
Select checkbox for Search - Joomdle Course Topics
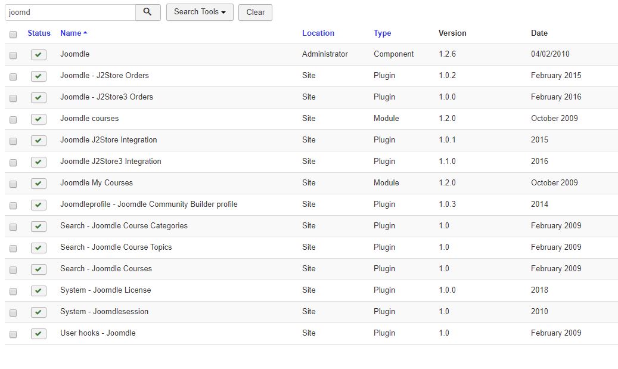13,249
